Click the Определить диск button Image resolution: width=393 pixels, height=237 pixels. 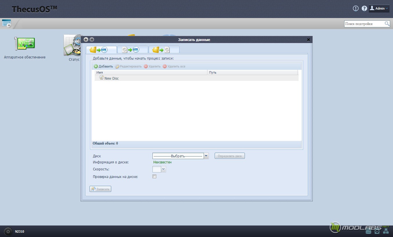(230, 156)
